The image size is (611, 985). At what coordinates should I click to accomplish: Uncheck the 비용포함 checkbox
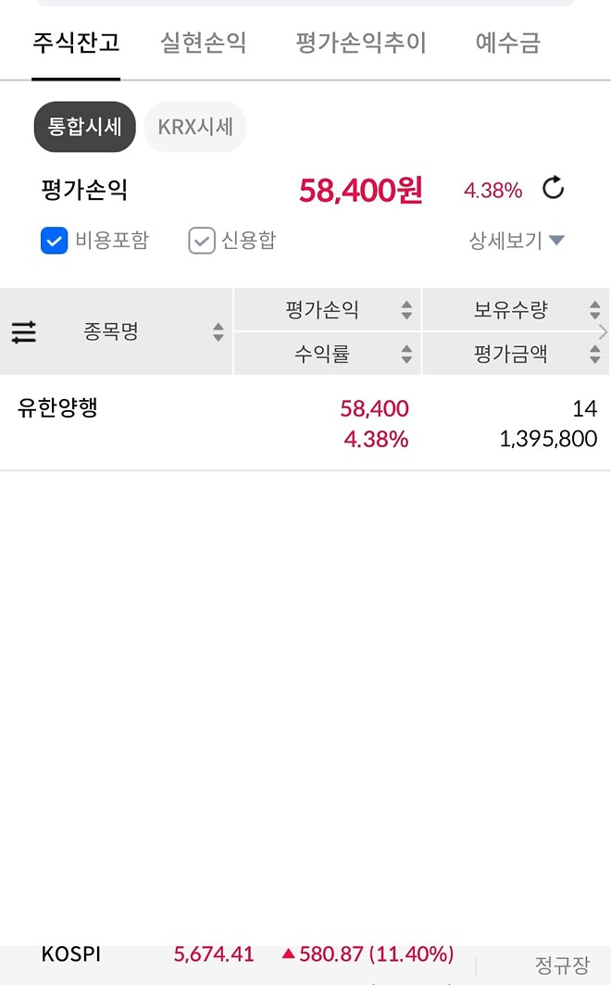(x=54, y=241)
